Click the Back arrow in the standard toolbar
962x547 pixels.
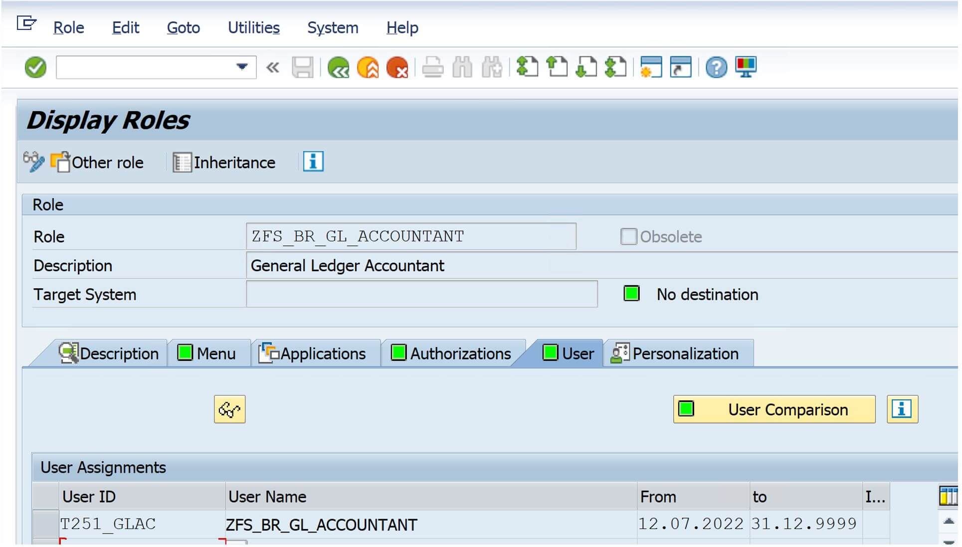(x=338, y=67)
